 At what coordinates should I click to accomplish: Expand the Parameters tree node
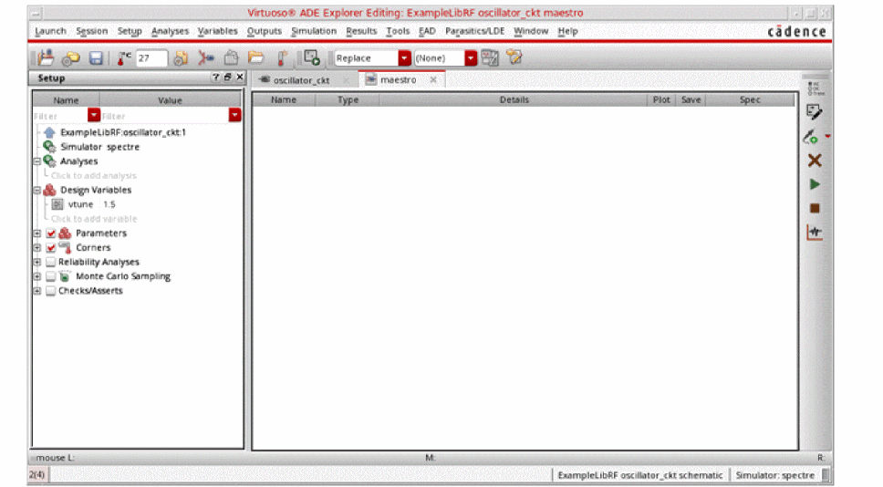point(37,233)
